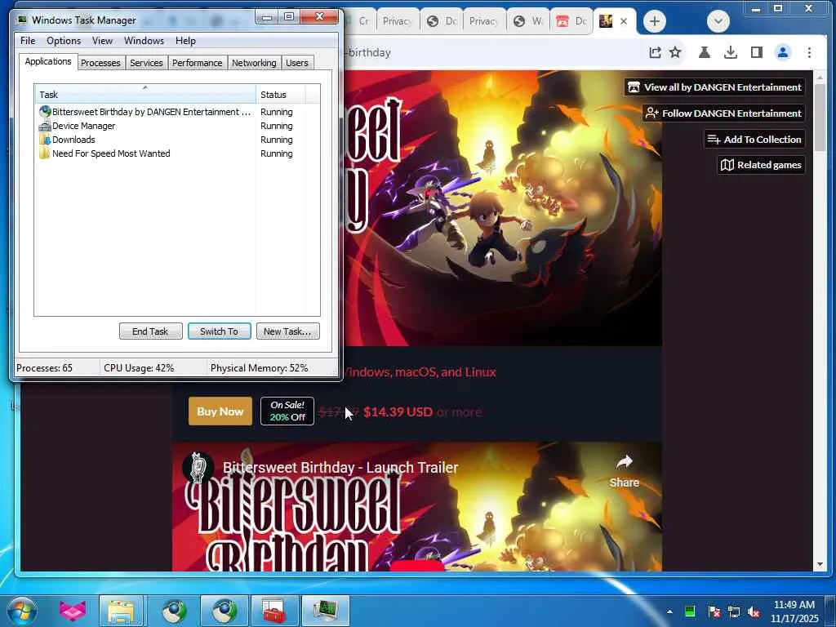Open the Options menu in Task Manager
The height and width of the screenshot is (627, 836).
click(x=64, y=41)
